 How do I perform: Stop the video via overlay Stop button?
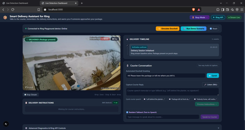pyautogui.click(x=115, y=39)
